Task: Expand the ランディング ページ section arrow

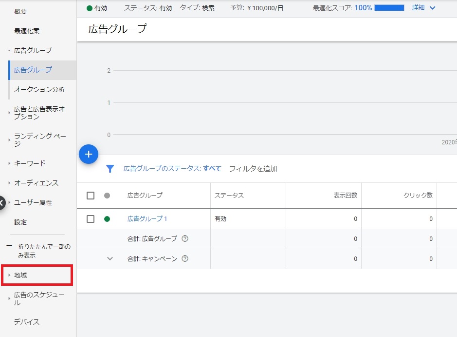Action: point(9,140)
